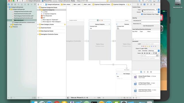Select the UI Test Case Class template
Image resolution: width=184 pixels, height=103 pixels.
(146, 84)
